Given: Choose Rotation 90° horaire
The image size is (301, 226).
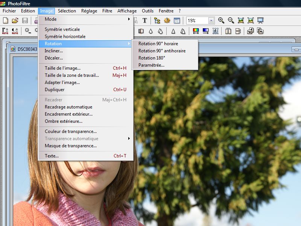Looking at the screenshot, I should [165, 44].
